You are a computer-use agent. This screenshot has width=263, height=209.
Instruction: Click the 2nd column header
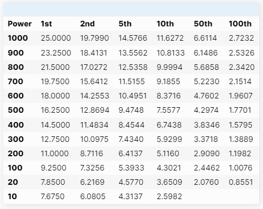tap(87, 24)
